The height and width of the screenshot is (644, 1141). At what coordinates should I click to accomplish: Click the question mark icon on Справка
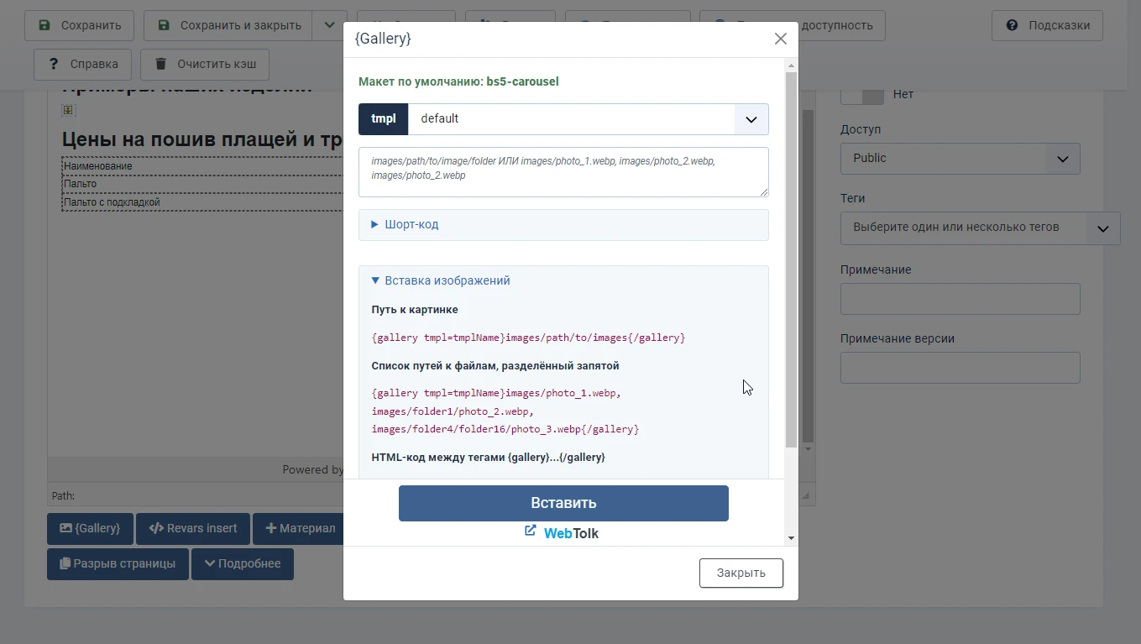[54, 64]
